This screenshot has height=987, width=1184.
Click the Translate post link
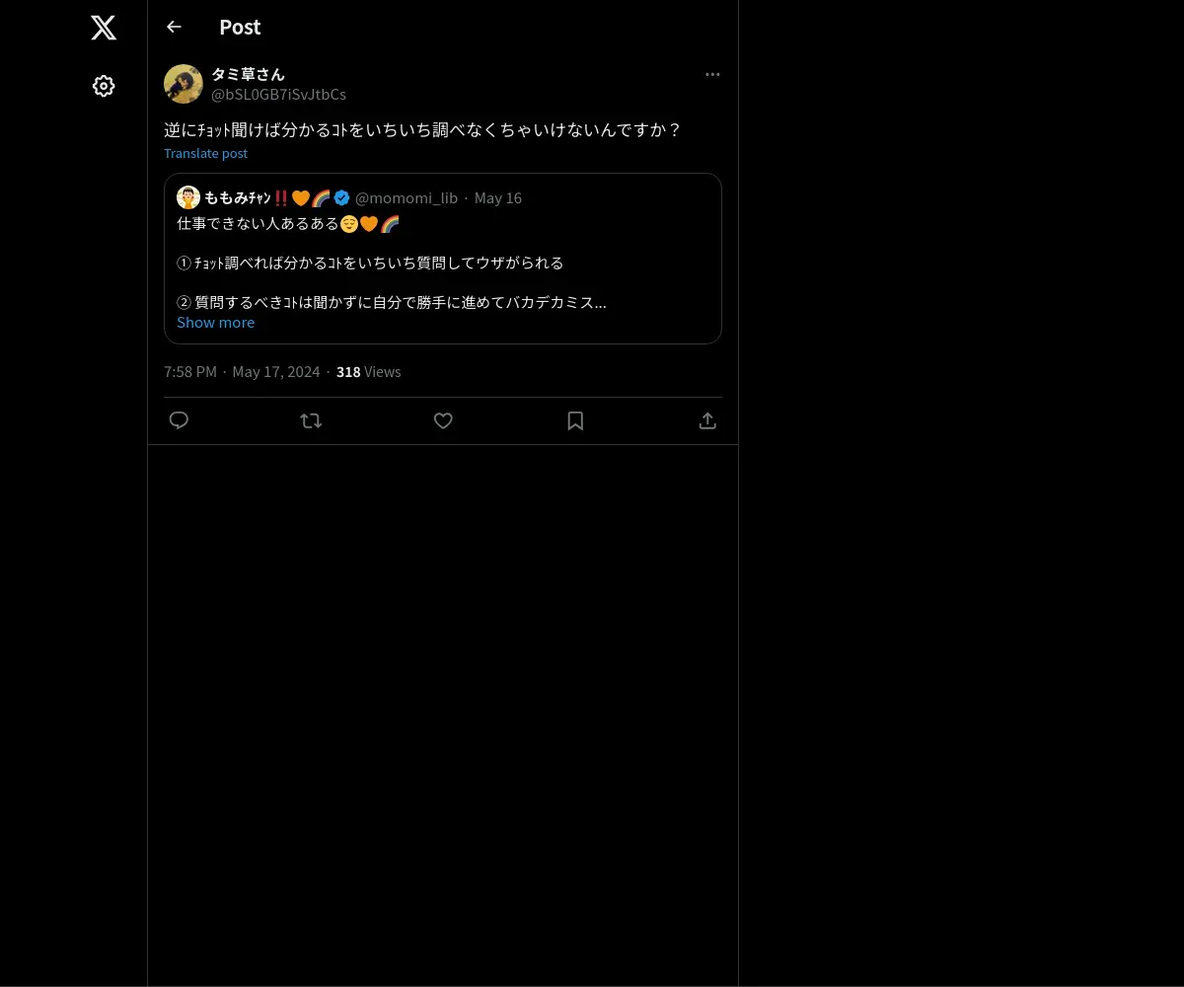205,153
